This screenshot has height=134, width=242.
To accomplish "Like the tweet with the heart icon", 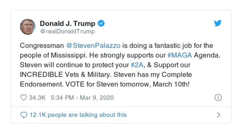I will (24, 98).
